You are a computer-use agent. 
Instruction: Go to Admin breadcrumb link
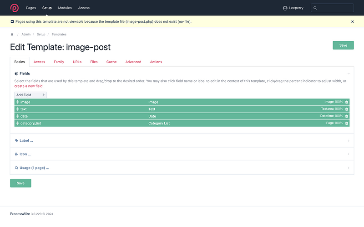(26, 35)
